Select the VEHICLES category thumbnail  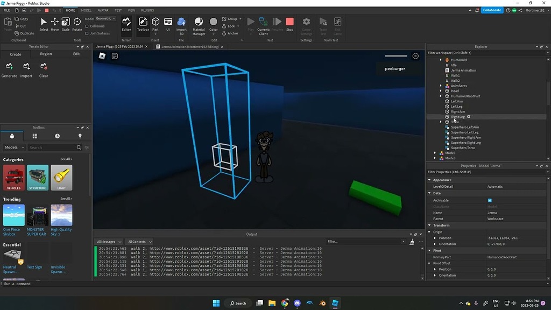pos(13,178)
